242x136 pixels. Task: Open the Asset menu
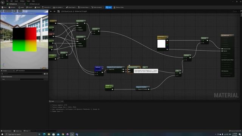click(x=16, y=1)
